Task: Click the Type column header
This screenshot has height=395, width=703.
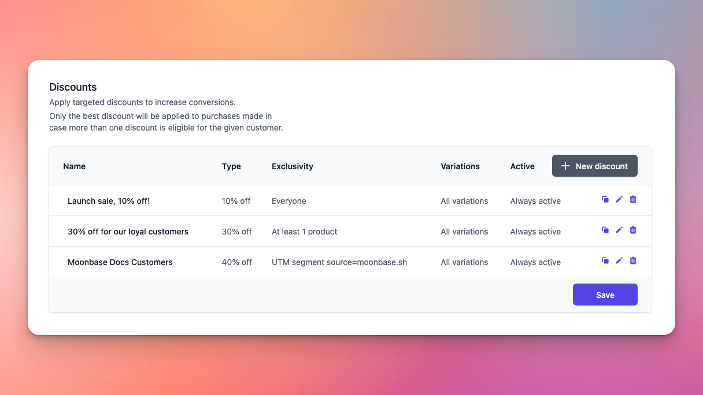Action: click(231, 166)
